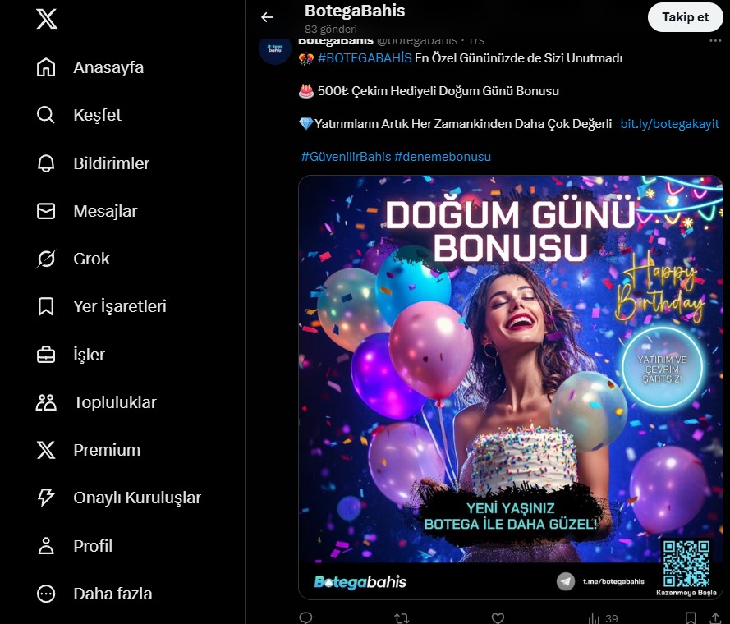Open the Anasayfa home icon
This screenshot has width=730, height=624.
coord(46,67)
